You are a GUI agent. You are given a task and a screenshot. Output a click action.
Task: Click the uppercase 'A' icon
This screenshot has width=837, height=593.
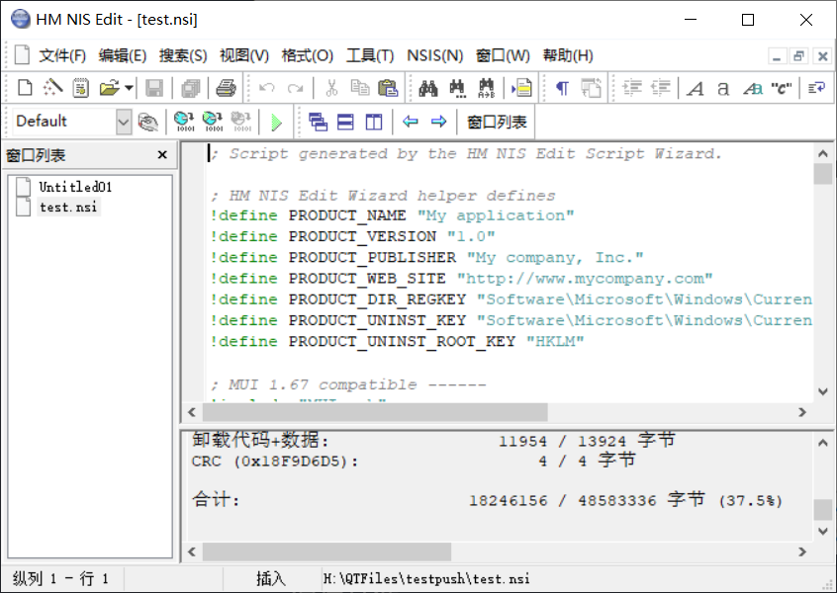click(695, 87)
